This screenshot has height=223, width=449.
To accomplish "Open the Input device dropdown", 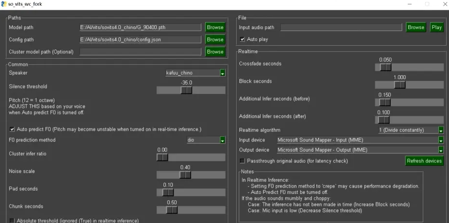I will (x=360, y=140).
